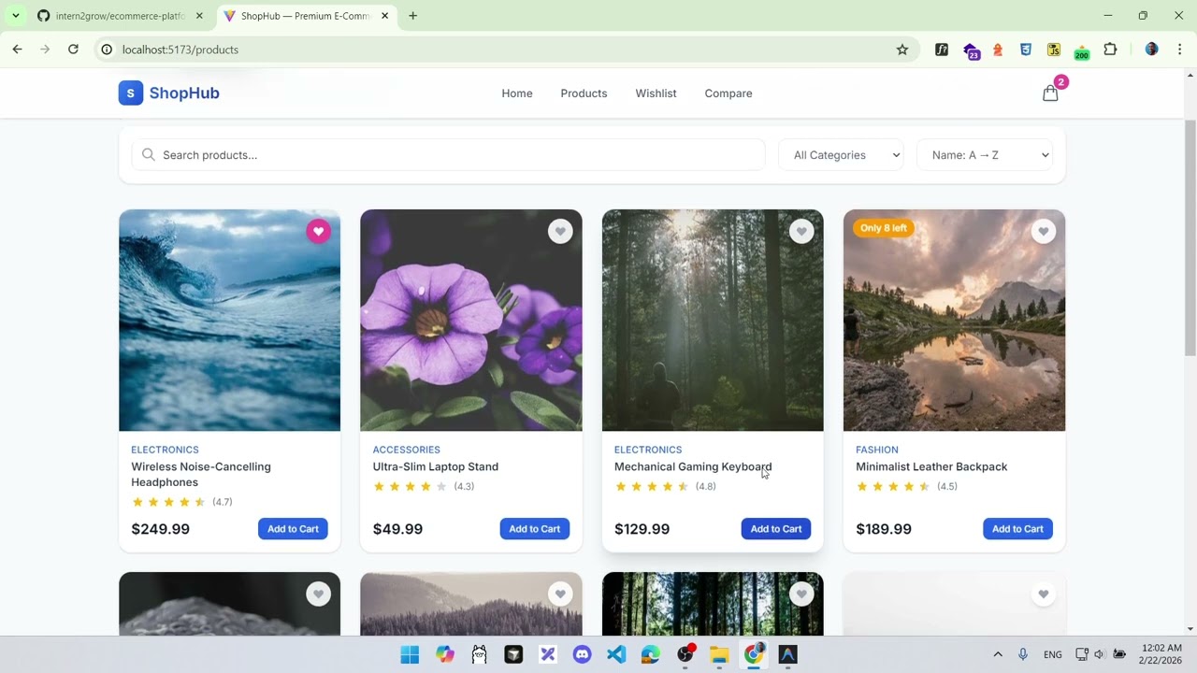Open the purple flower product image

click(471, 321)
